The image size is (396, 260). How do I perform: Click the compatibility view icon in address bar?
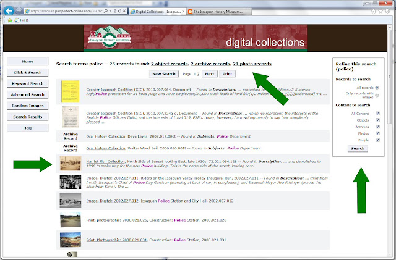tap(115, 11)
